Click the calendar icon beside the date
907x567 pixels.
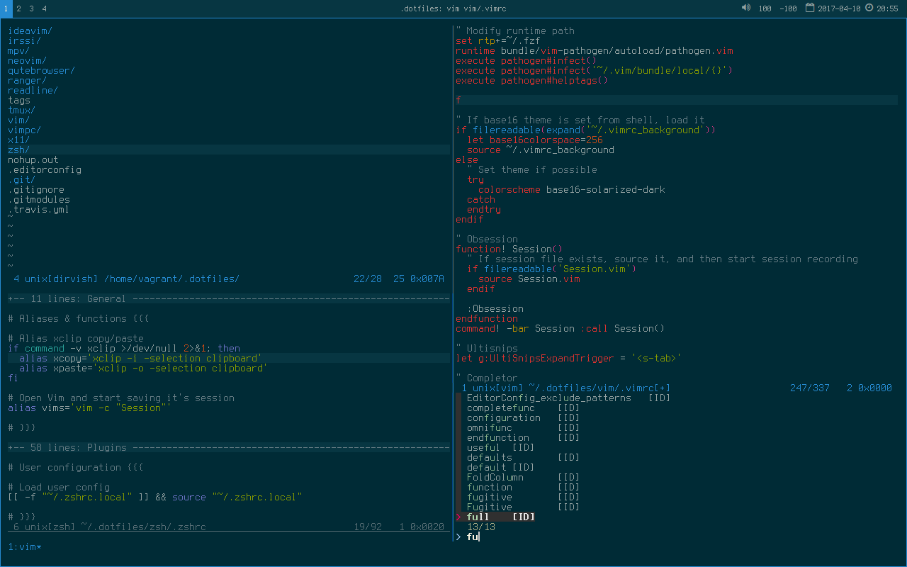click(x=811, y=9)
